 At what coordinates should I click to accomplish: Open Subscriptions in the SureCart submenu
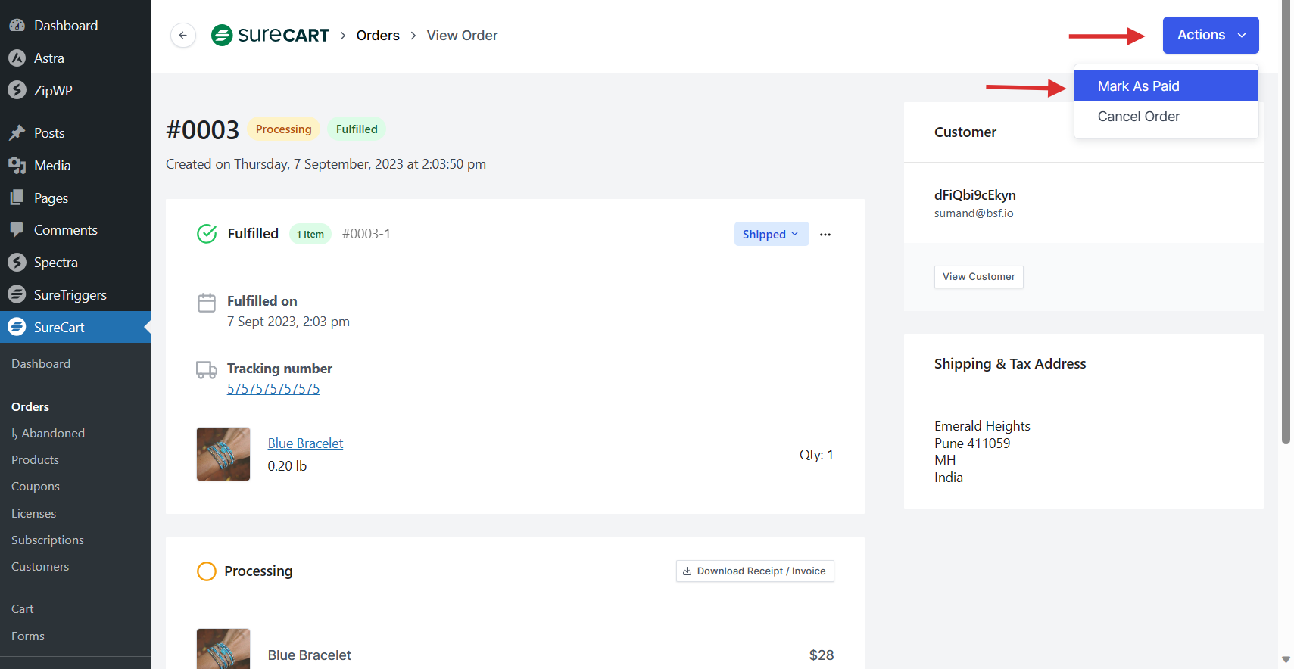[48, 540]
